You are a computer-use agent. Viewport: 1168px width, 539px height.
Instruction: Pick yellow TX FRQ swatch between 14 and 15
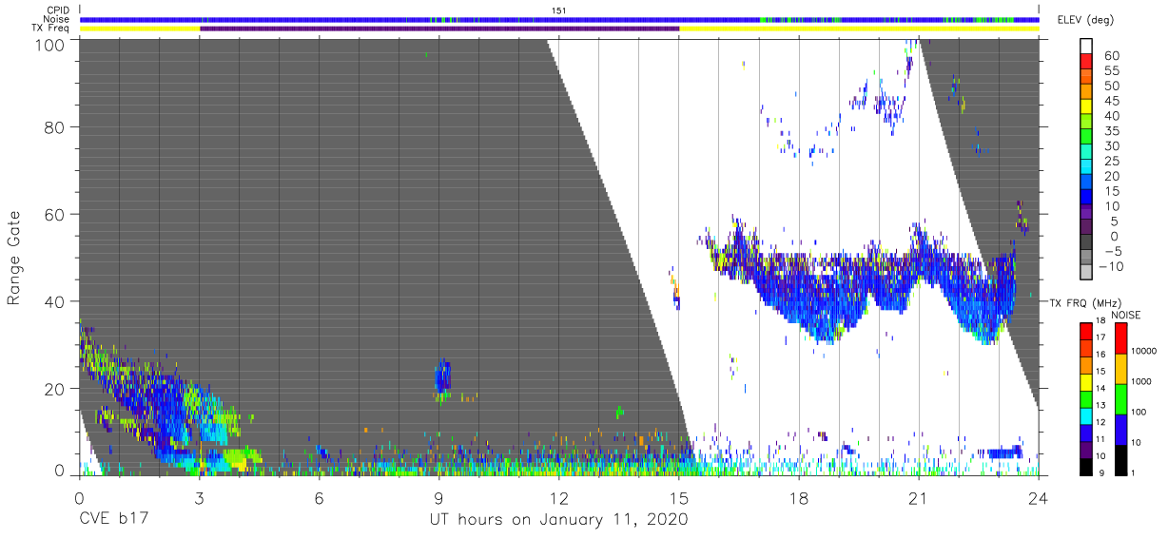point(1086,380)
